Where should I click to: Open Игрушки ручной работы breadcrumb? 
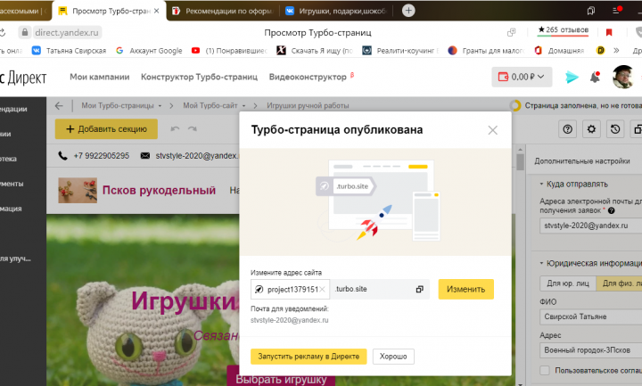(x=308, y=105)
